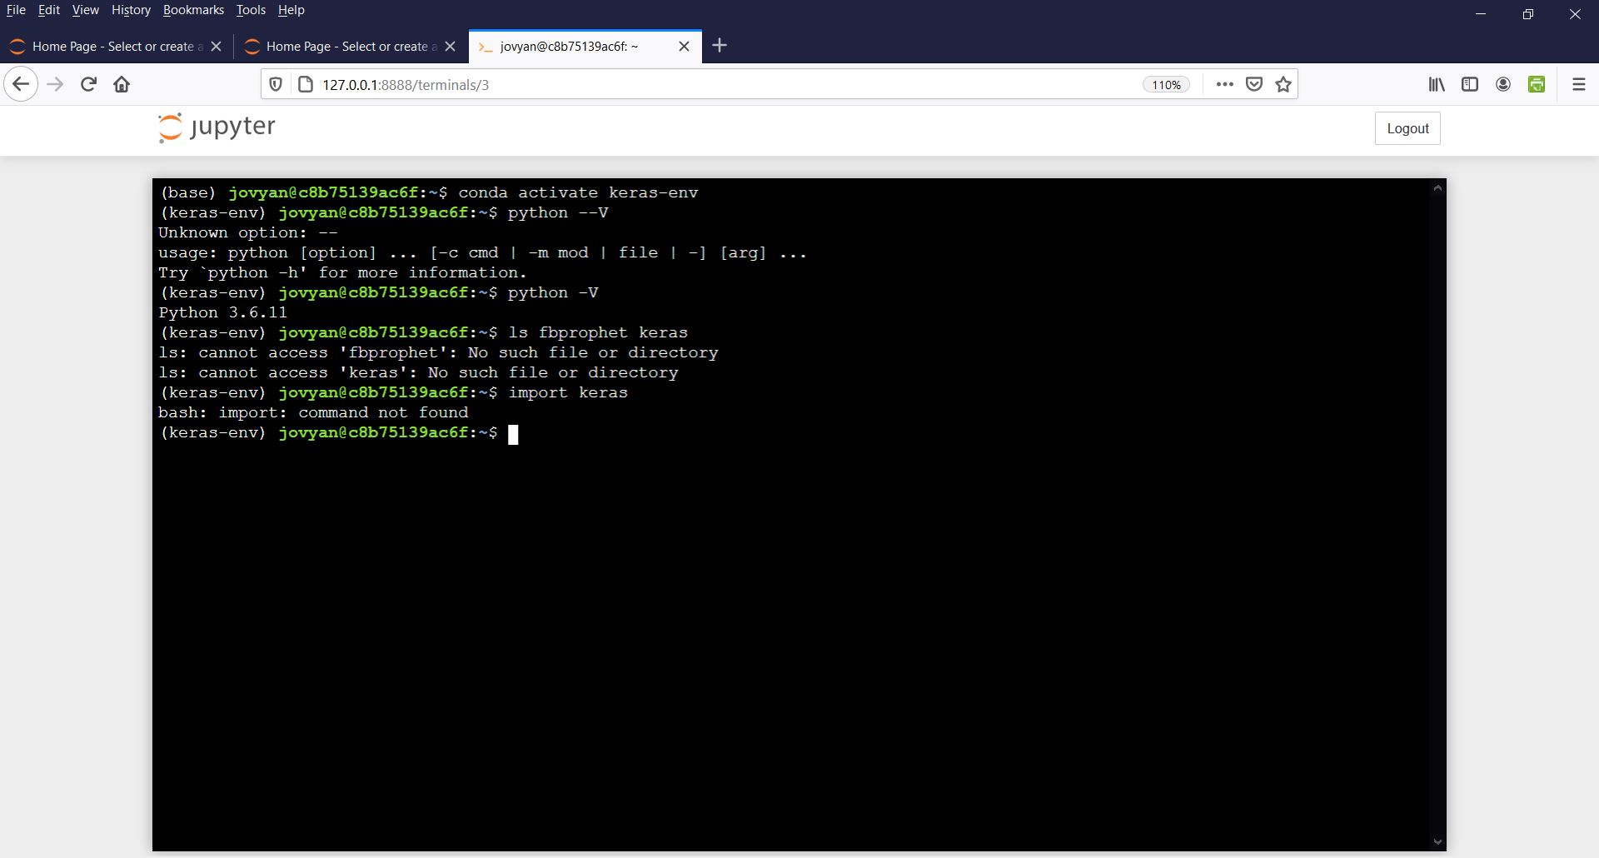Open the Library bookshelf icon
Viewport: 1599px width, 858px height.
tap(1437, 84)
